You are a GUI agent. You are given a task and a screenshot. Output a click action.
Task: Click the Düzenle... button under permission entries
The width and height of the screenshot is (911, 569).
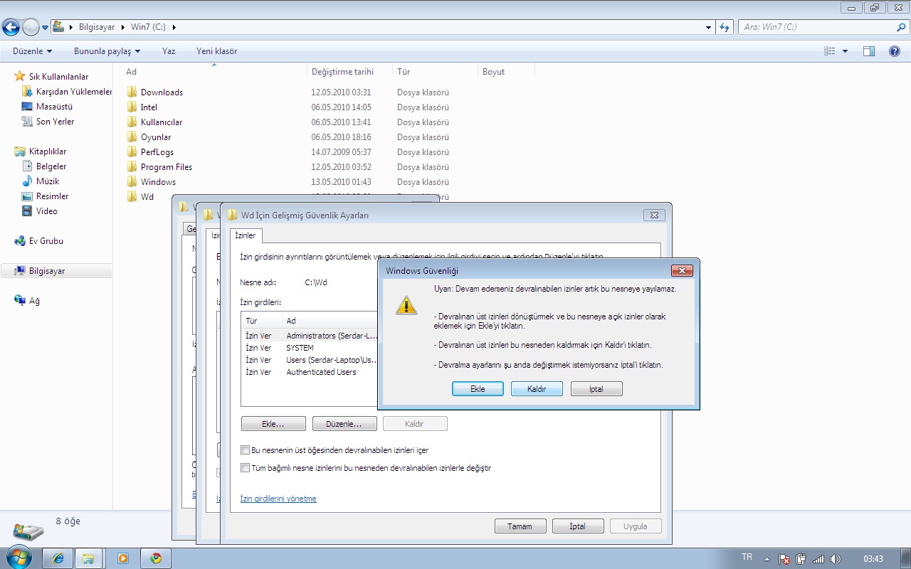point(343,424)
